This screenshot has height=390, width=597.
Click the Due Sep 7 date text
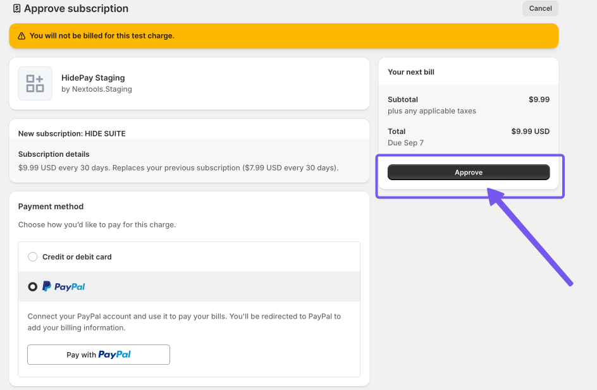click(405, 143)
